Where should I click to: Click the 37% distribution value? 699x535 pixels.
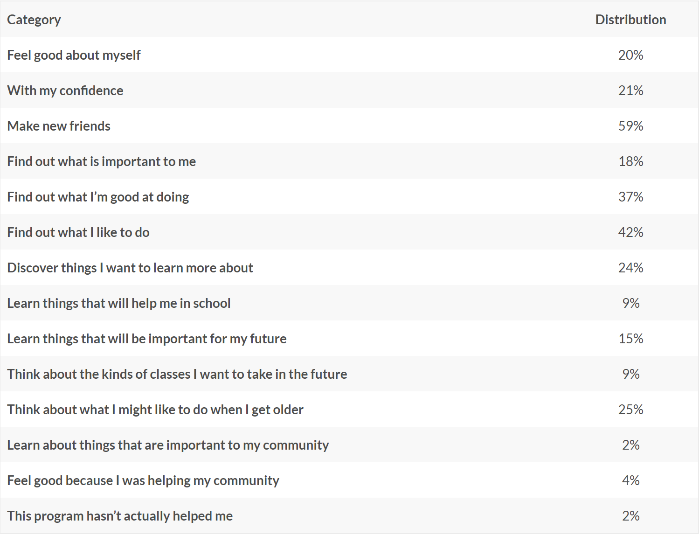pyautogui.click(x=630, y=197)
